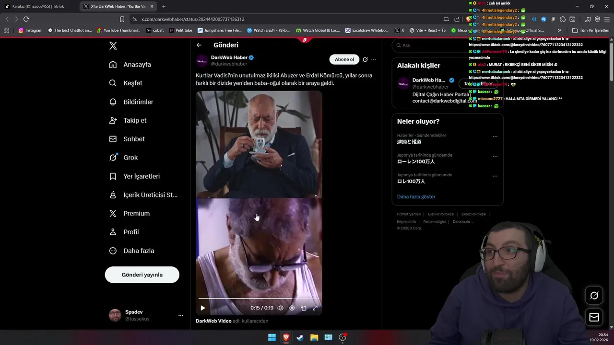The height and width of the screenshot is (345, 614).
Task: Click the Brave icon in the taskbar
Action: pos(286,337)
